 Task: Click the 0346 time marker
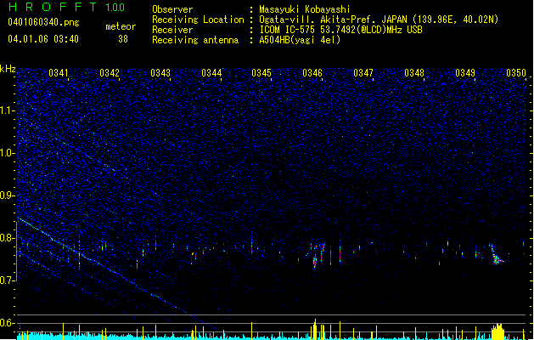click(312, 73)
